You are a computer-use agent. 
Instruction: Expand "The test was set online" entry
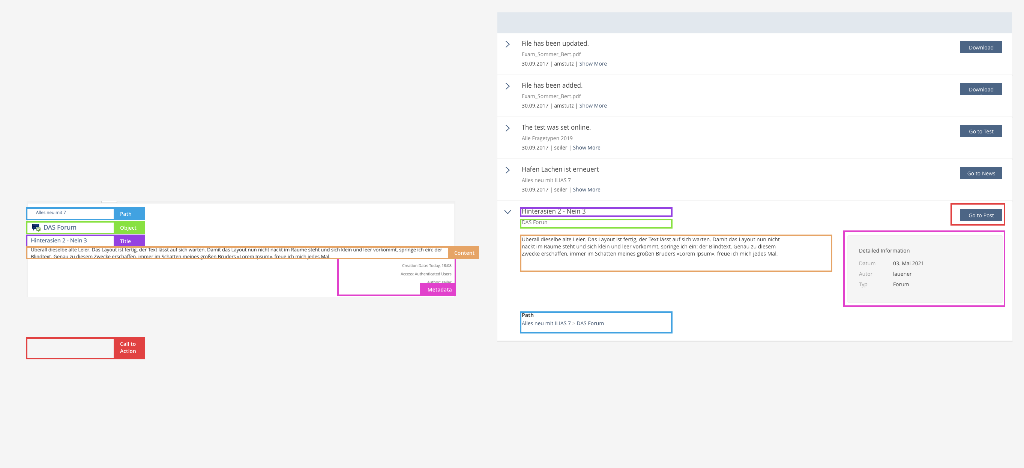507,128
